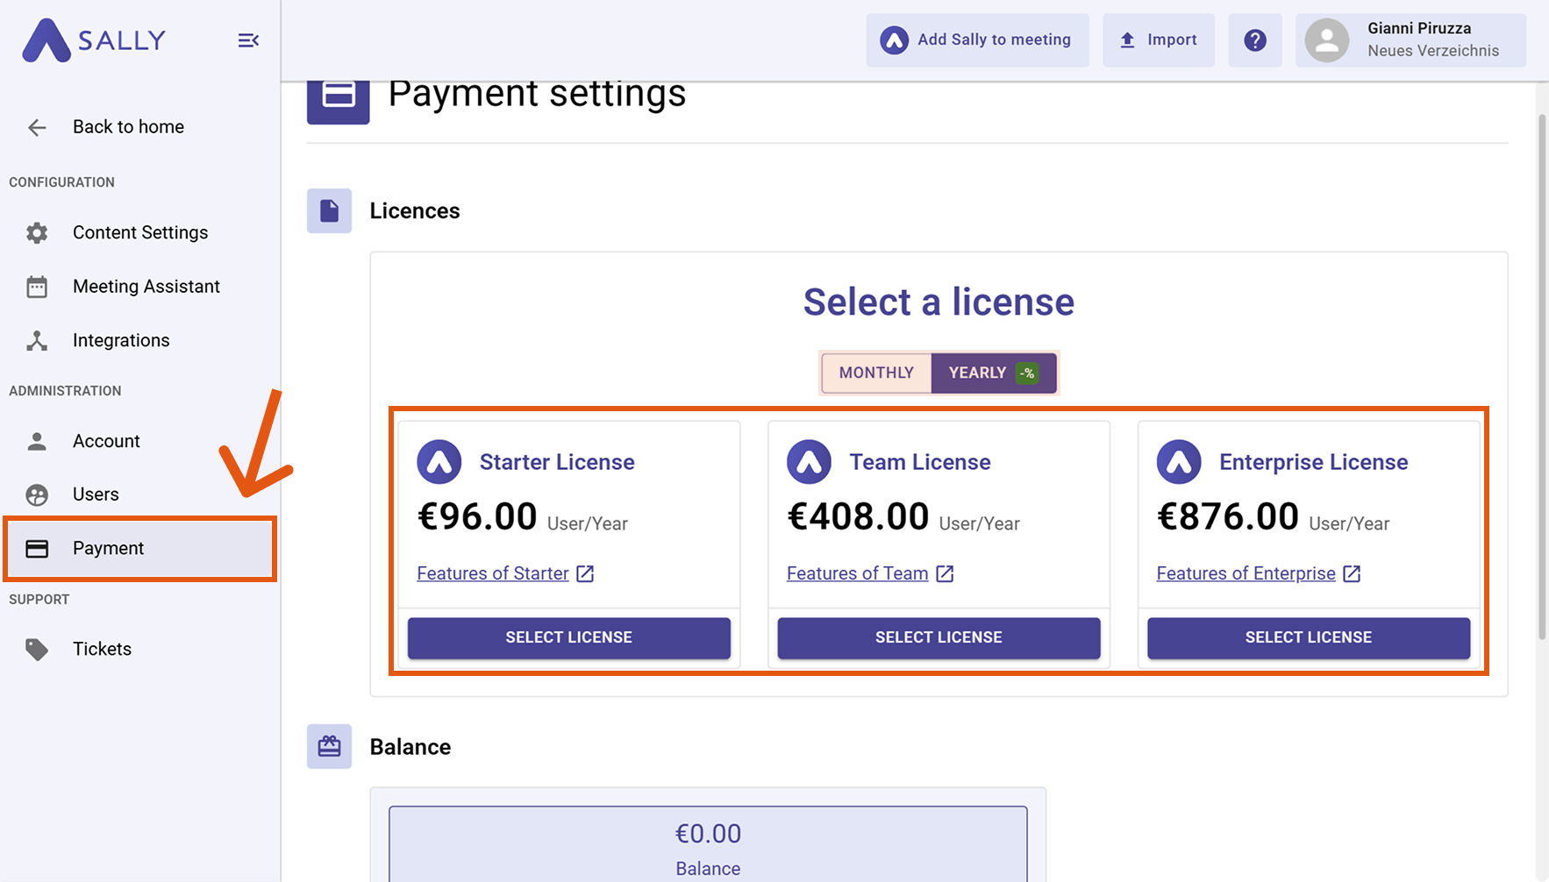Image resolution: width=1549 pixels, height=882 pixels.
Task: Click the Integrations icon in sidebar
Action: click(37, 341)
